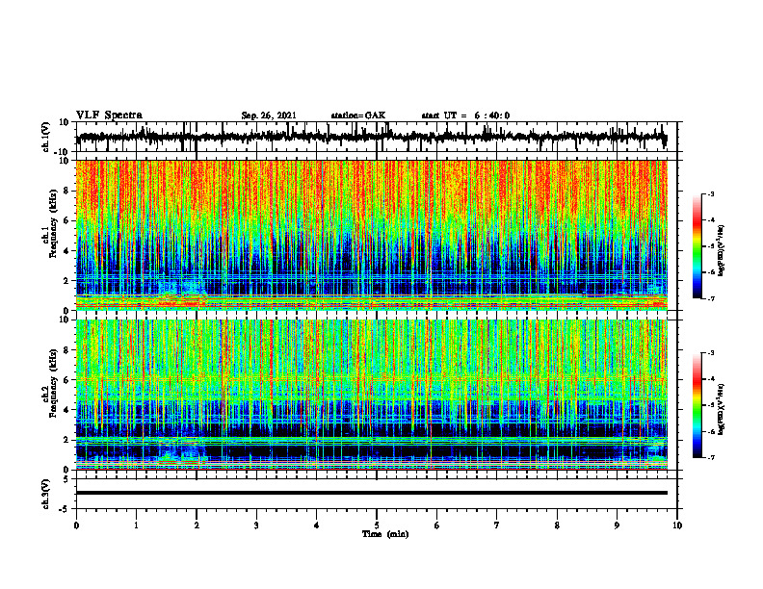Click time axis tick label "2"
The width and height of the screenshot is (763, 589).
click(x=197, y=525)
